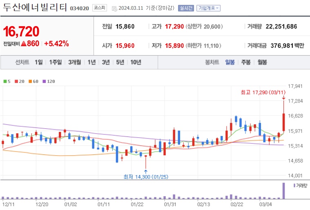Viewport: 310px width, 210px height.
Task: Select the 3년 line chart period
Action: tap(106, 62)
